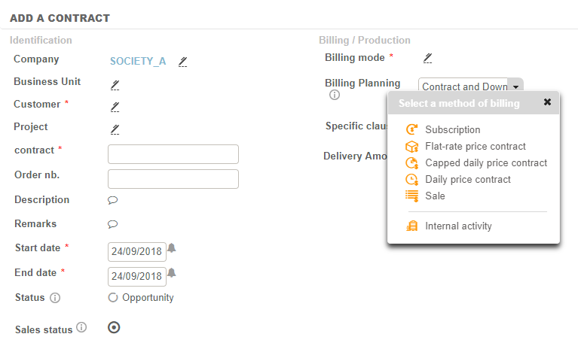Image resolution: width=578 pixels, height=346 pixels.
Task: Choose Subscription billing method
Action: (x=452, y=130)
